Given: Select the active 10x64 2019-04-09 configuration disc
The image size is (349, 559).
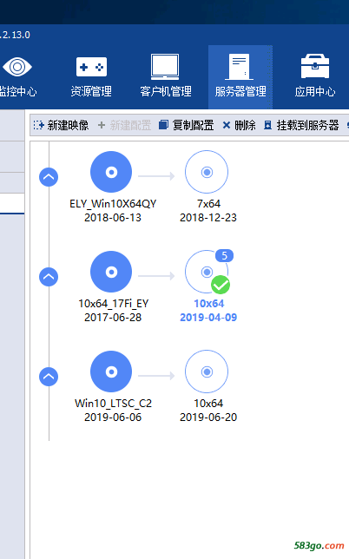Looking at the screenshot, I should click(x=207, y=272).
